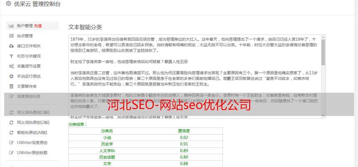This screenshot has height=167, width=358.
Task: Click the cloud upload icon for 接口文件相关
Action: [x=11, y=46]
